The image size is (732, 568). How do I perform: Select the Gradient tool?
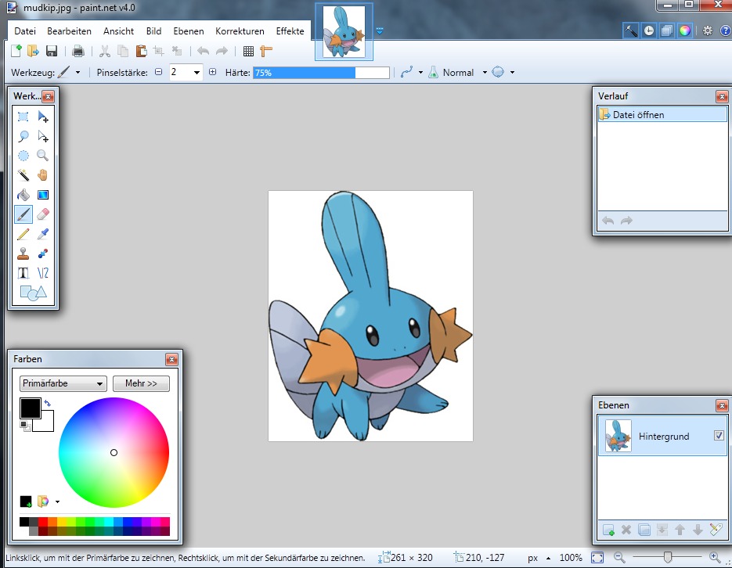pos(43,195)
